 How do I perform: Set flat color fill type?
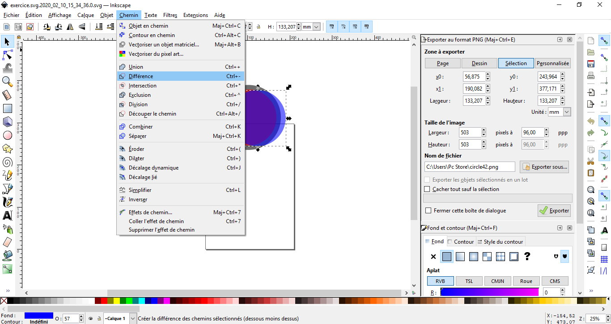pyautogui.click(x=446, y=257)
